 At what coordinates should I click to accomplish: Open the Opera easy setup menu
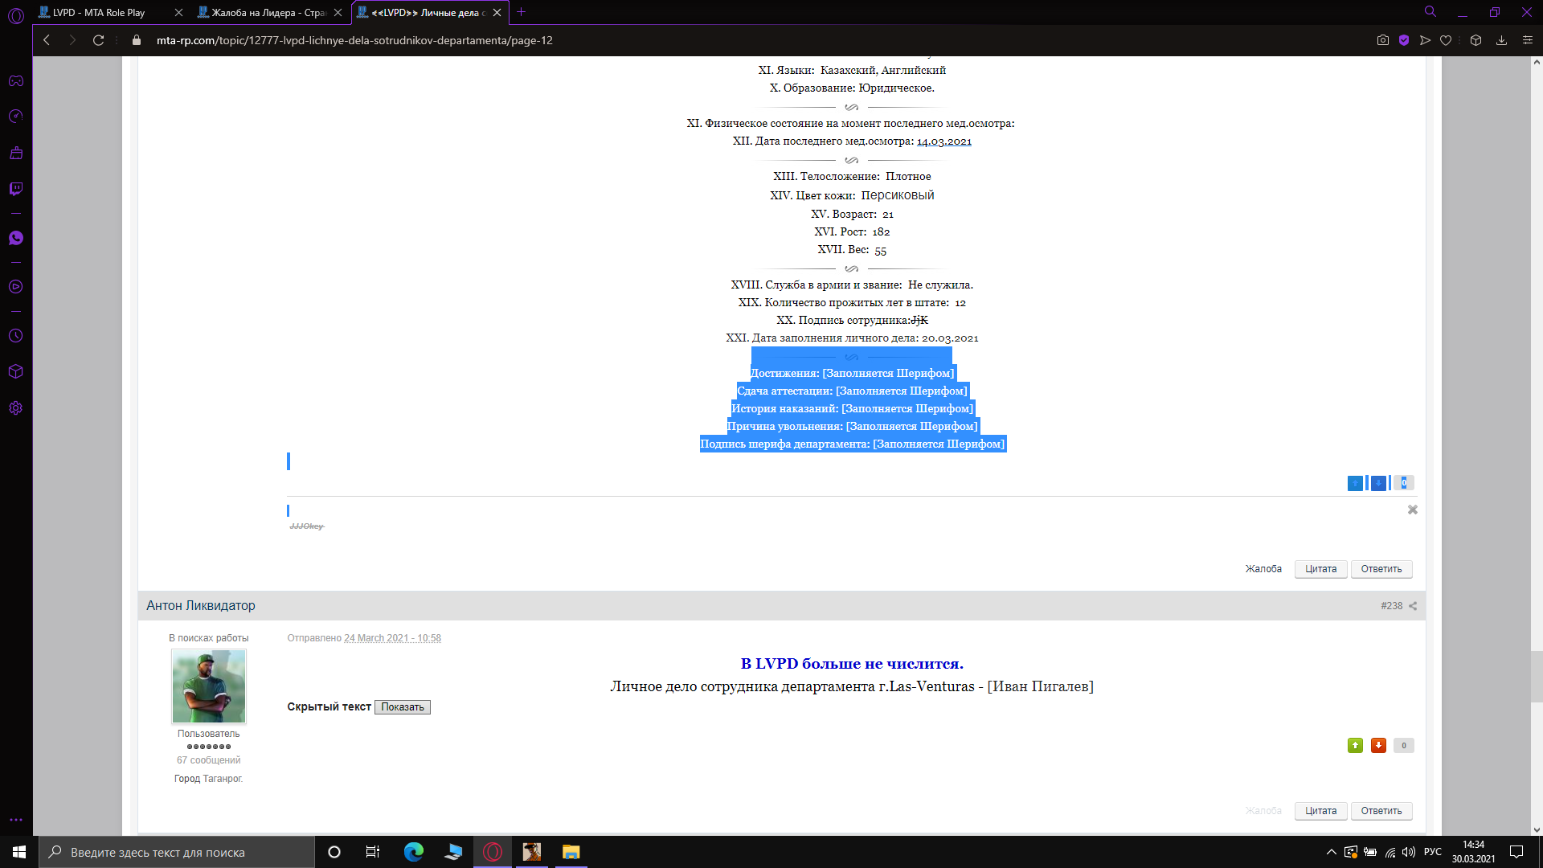tap(1528, 40)
